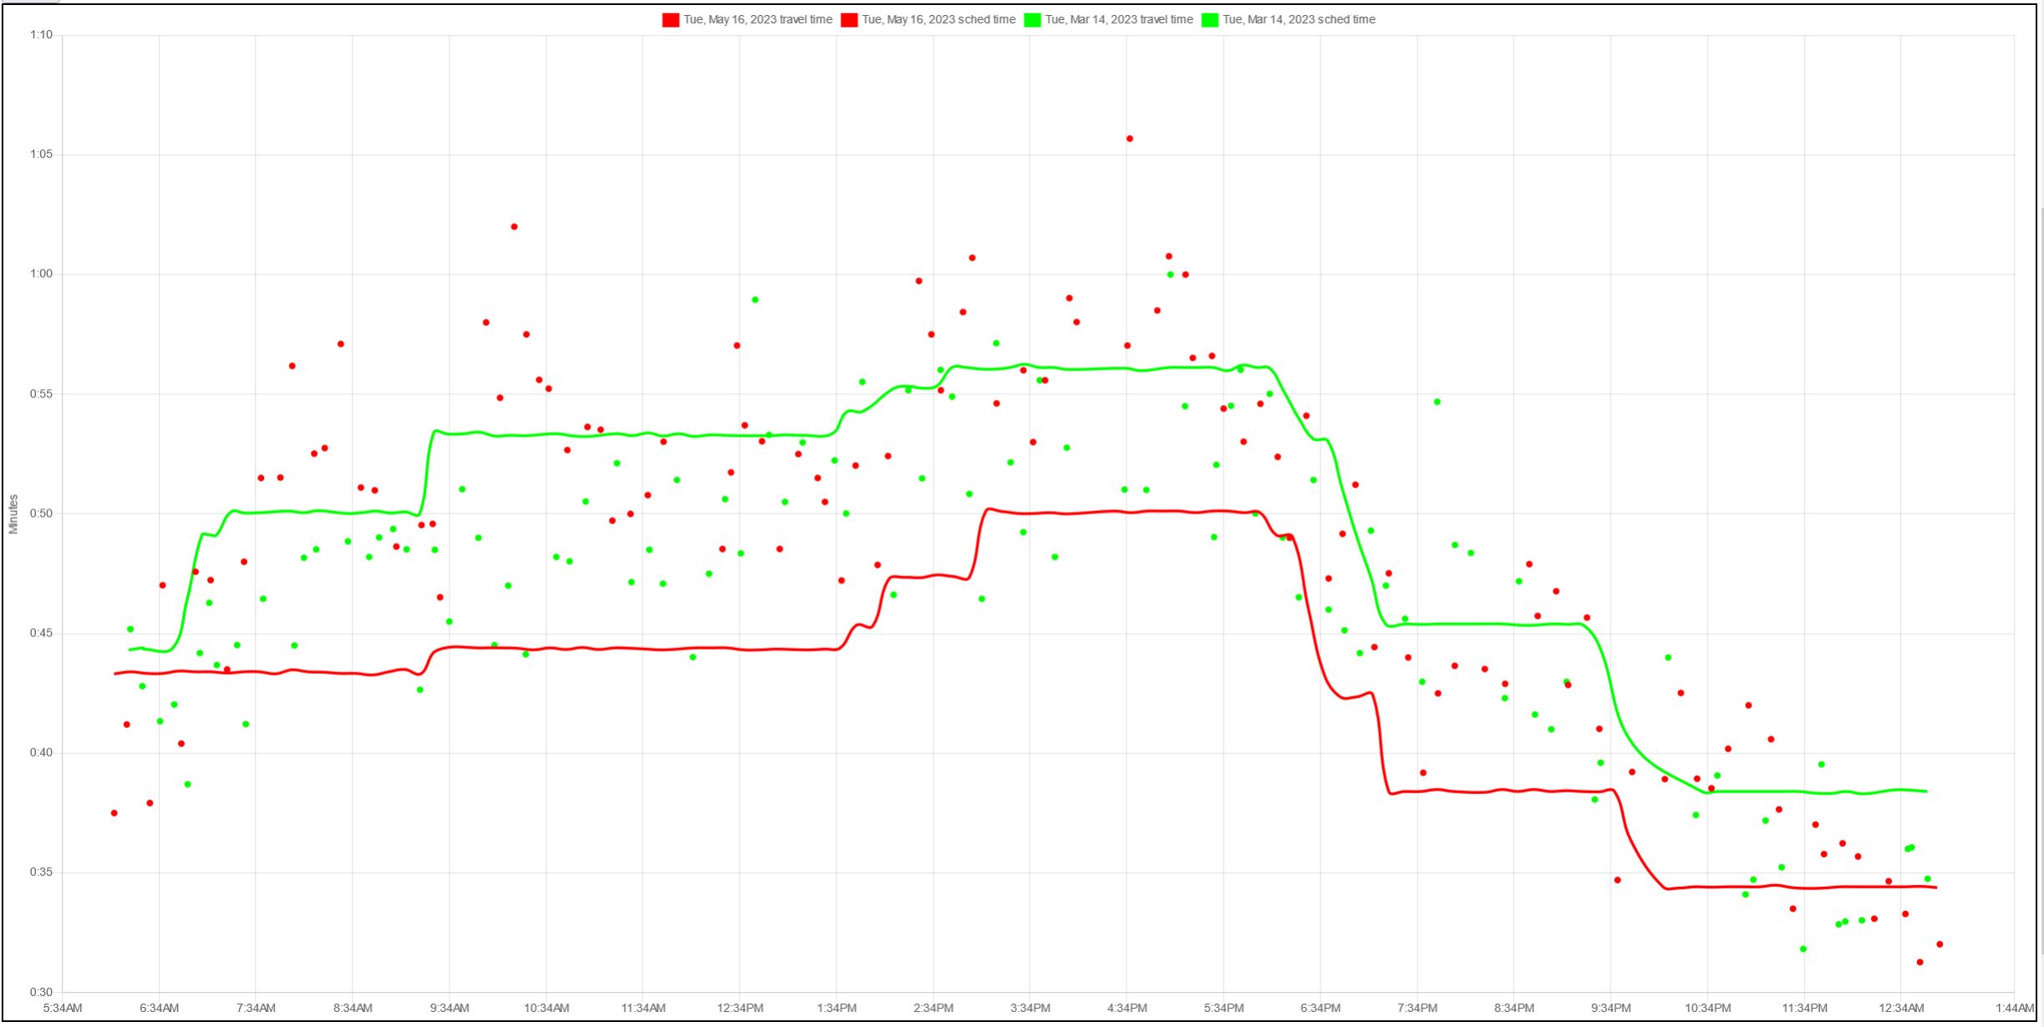The image size is (2044, 1027).
Task: Click green swatch for Mar 14 travel time
Action: [1032, 20]
